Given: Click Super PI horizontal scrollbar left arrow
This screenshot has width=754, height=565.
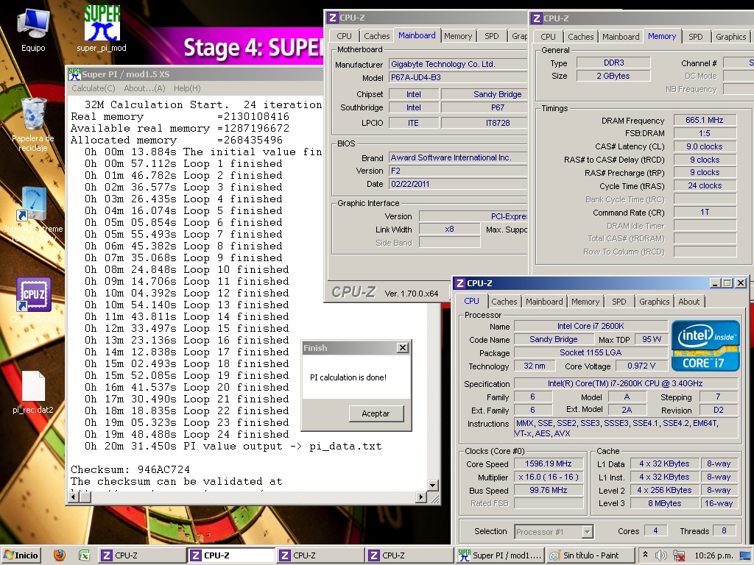Looking at the screenshot, I should [x=74, y=497].
